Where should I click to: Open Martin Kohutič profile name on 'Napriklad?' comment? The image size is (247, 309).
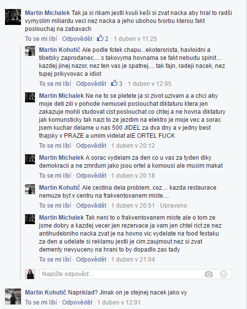pyautogui.click(x=45, y=292)
